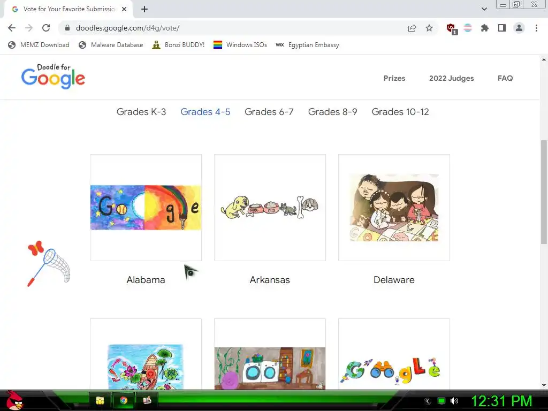The height and width of the screenshot is (411, 548).
Task: Open the 2022 Judges page
Action: point(452,78)
